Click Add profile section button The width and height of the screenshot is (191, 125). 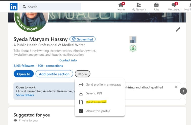[x=54, y=74]
